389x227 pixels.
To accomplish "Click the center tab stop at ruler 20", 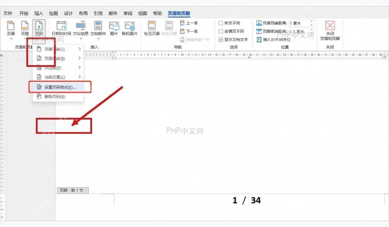I will pyautogui.click(x=249, y=57).
